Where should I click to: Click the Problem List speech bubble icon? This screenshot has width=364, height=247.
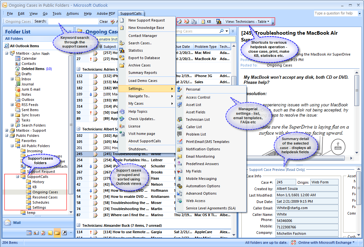coord(180,134)
